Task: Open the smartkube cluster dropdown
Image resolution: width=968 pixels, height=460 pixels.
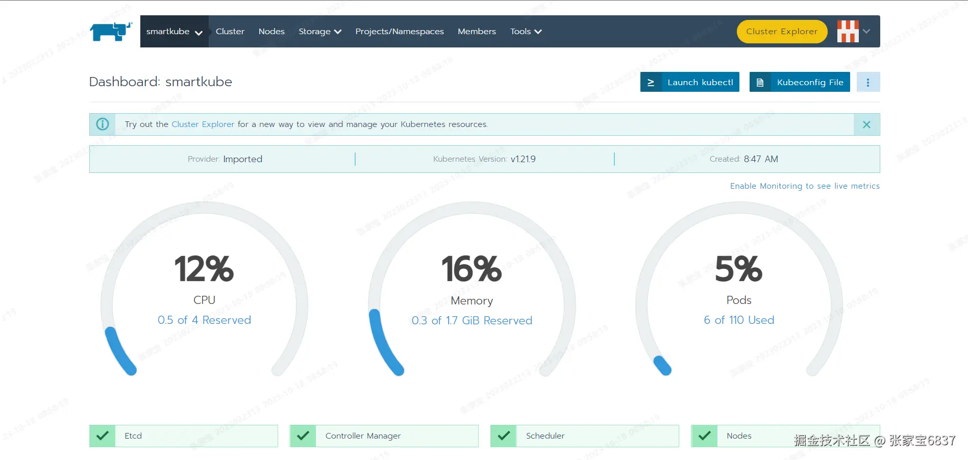Action: pos(175,32)
